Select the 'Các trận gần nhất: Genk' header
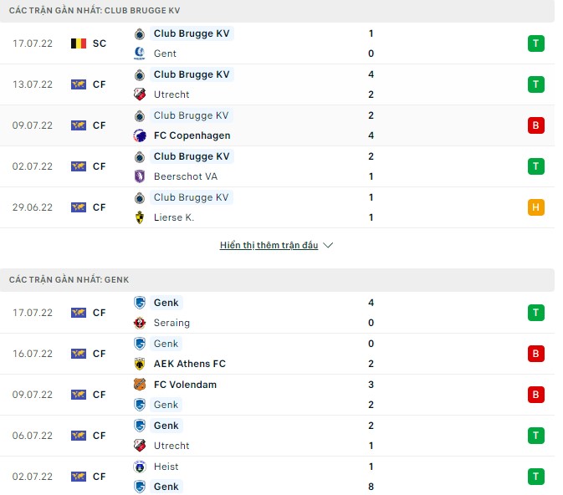563x495 pixels. (x=69, y=279)
